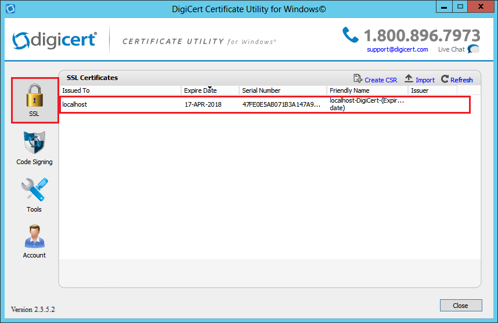Click the Create CSR link
The width and height of the screenshot is (498, 323).
point(375,79)
